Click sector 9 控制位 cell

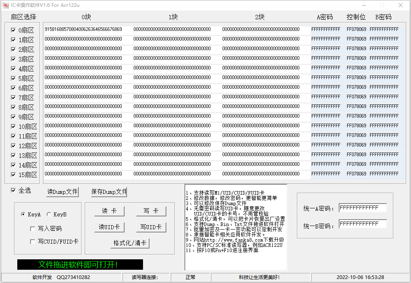click(x=356, y=116)
